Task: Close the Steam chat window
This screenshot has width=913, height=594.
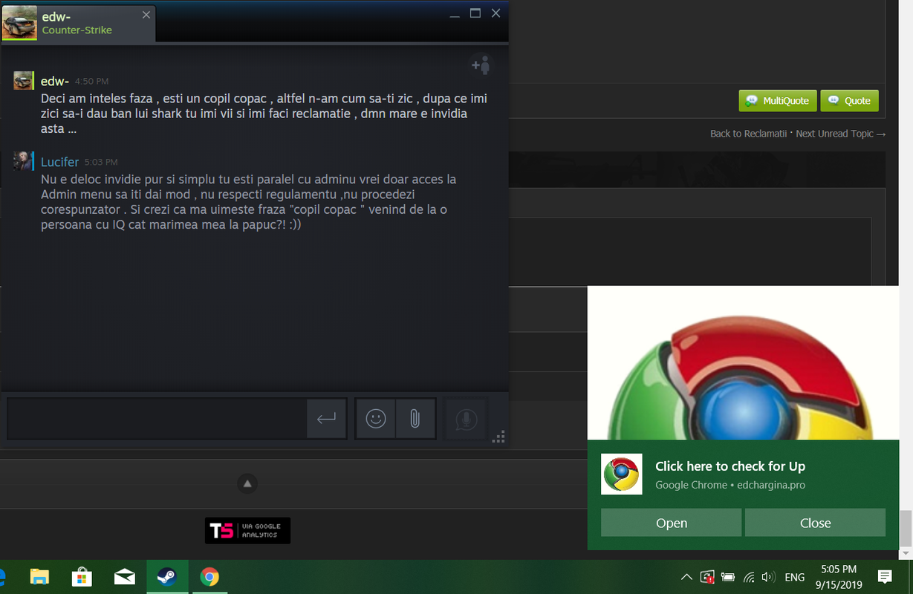Action: (x=496, y=13)
